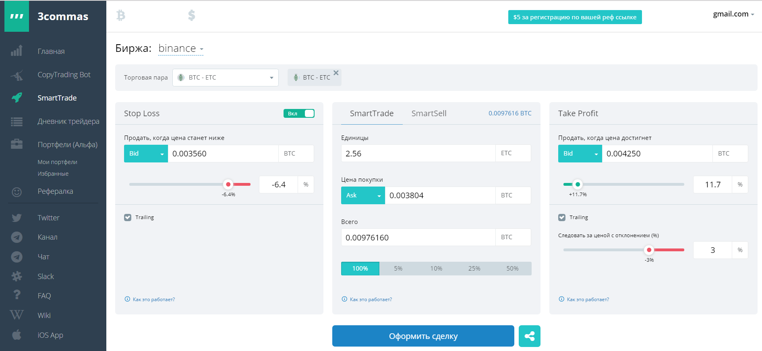This screenshot has height=351, width=762.
Task: Click the Дневник трейдера list icon
Action: tap(17, 121)
